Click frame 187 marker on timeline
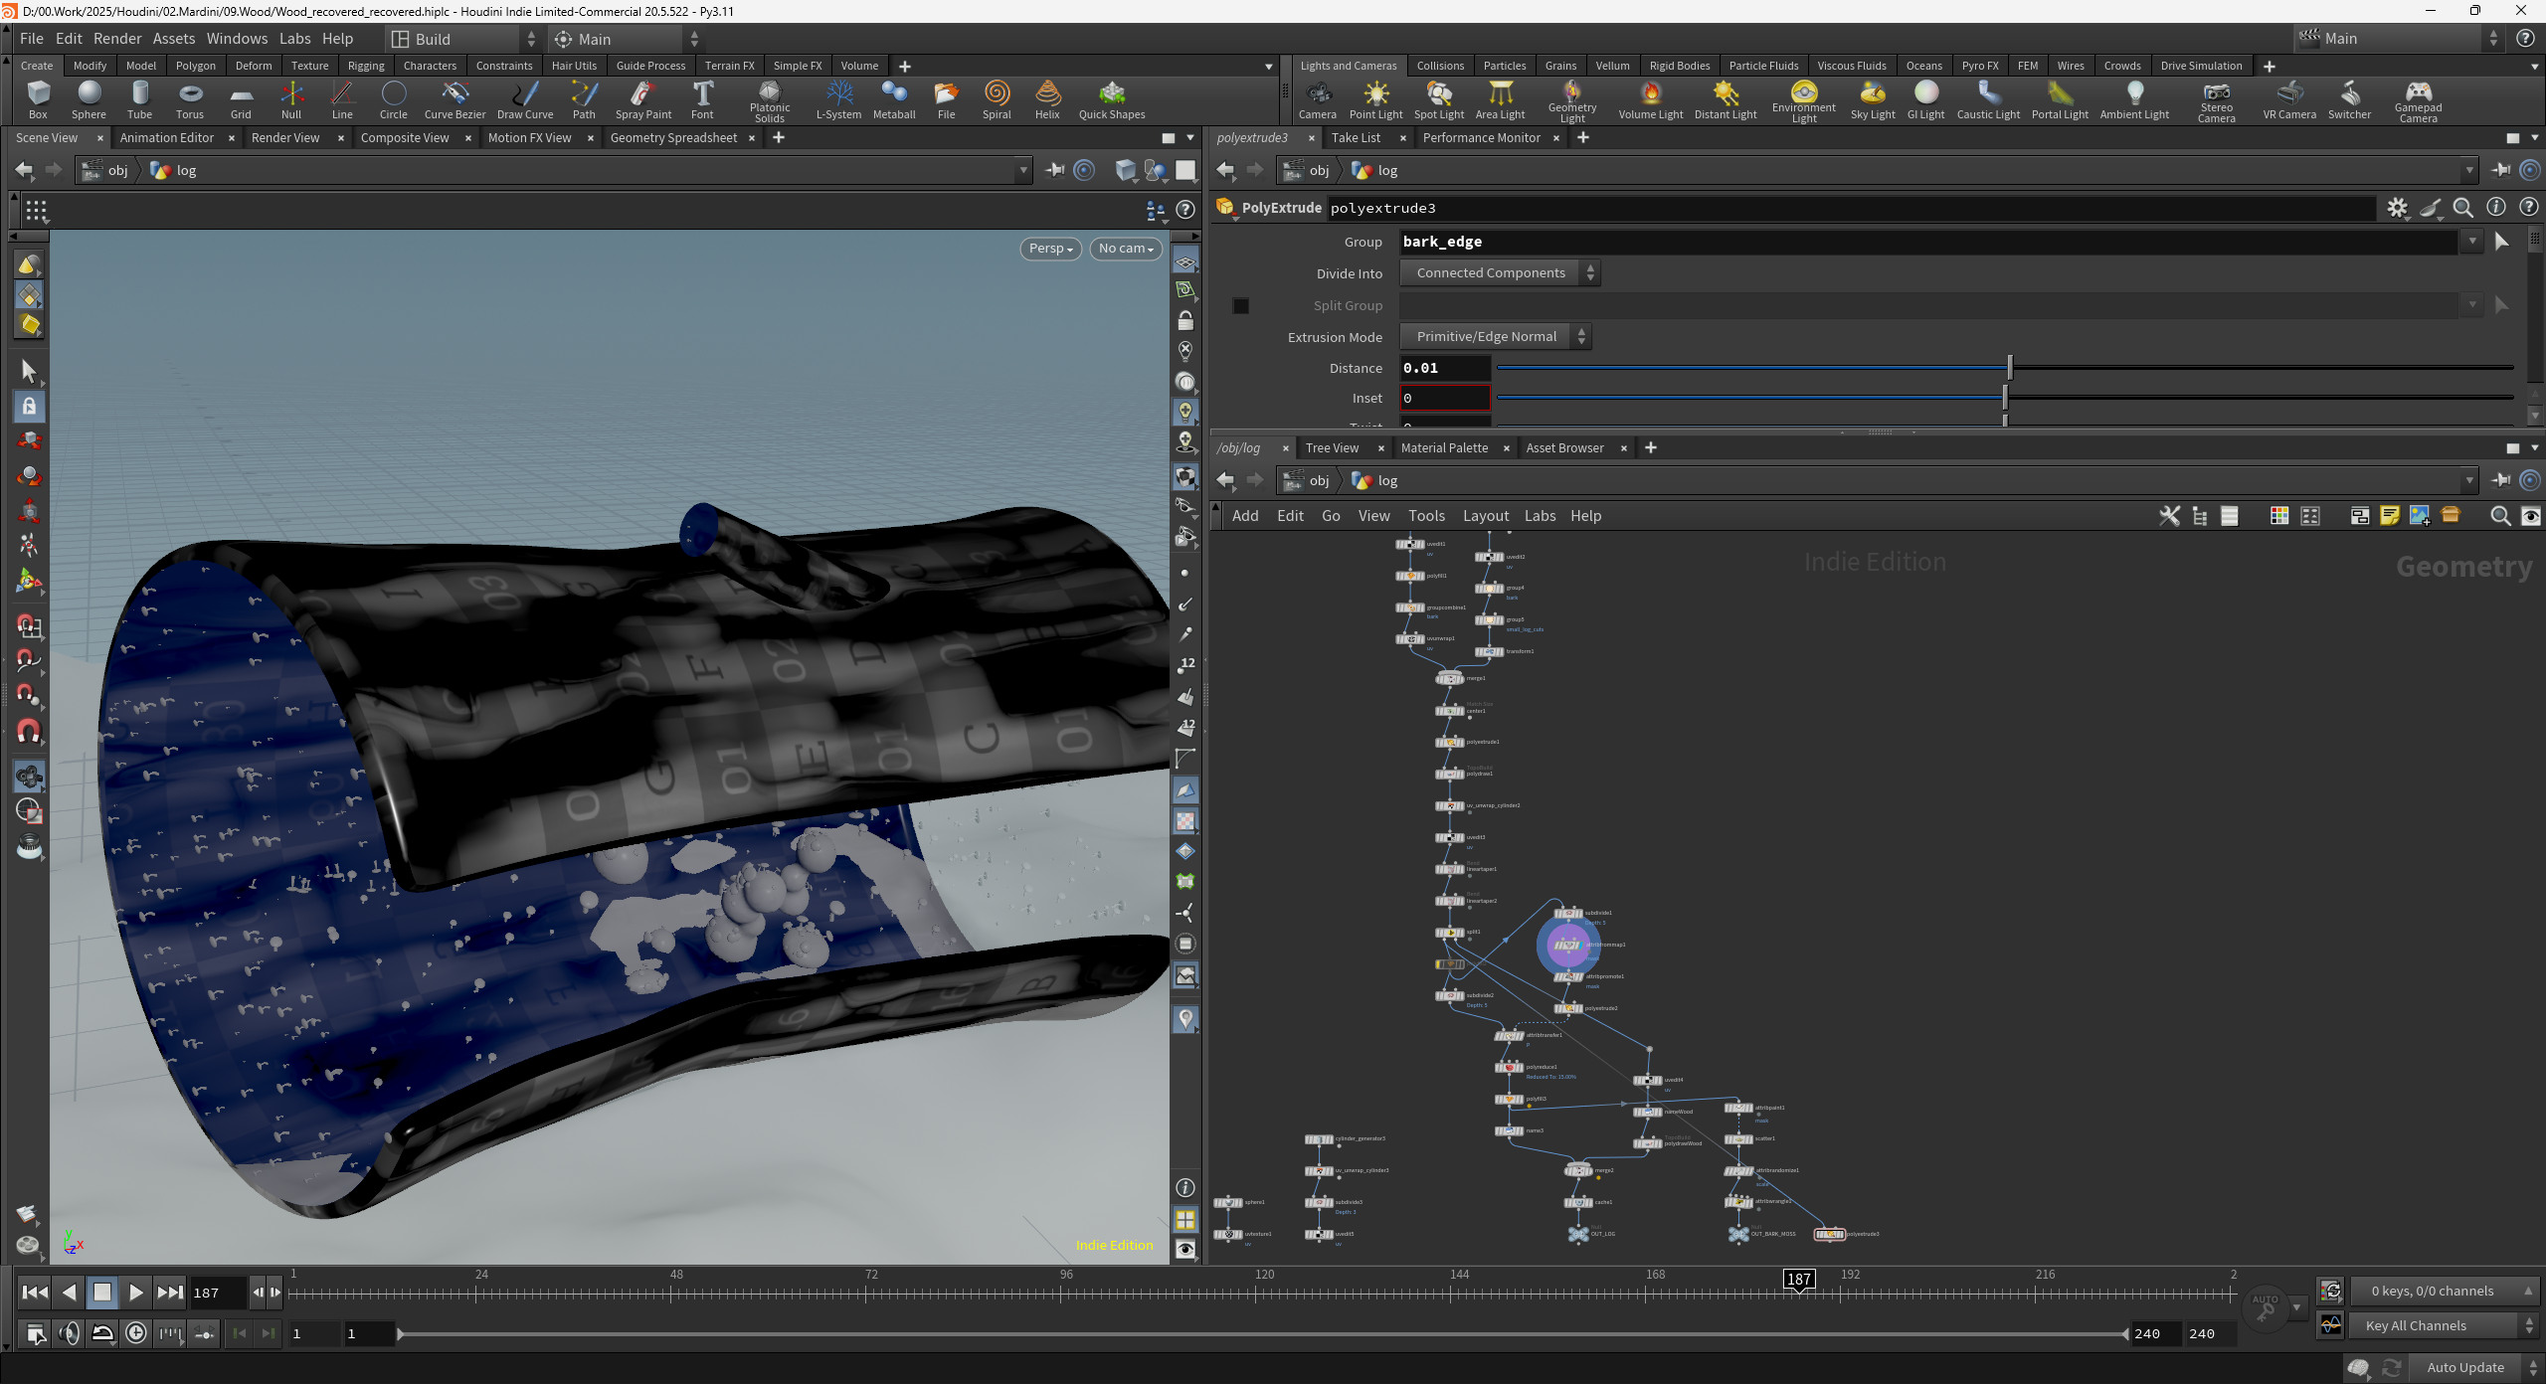The image size is (2546, 1384). pyautogui.click(x=1798, y=1280)
